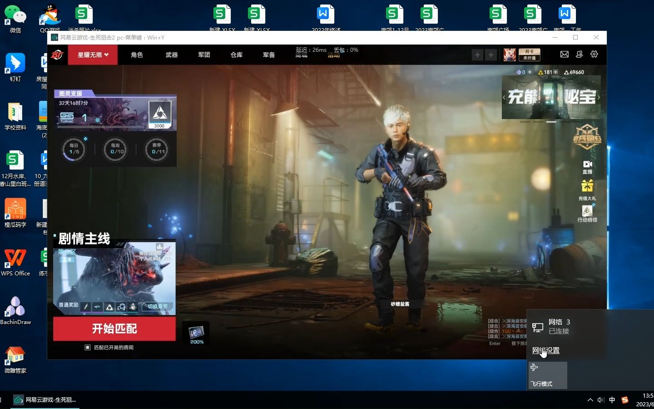Open the 军备 tab
The image size is (654, 409).
(269, 55)
